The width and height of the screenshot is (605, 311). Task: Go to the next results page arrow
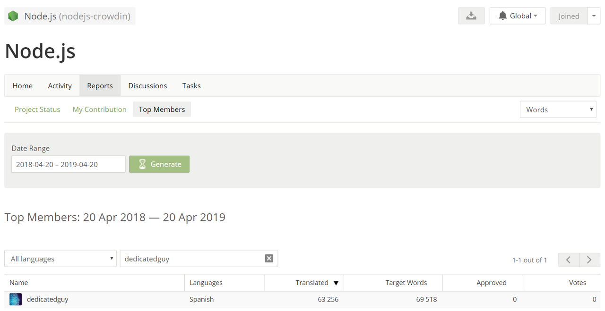(589, 260)
